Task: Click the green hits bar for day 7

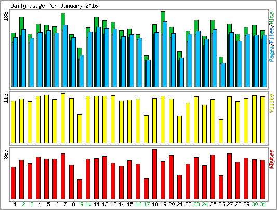Action: [63, 19]
